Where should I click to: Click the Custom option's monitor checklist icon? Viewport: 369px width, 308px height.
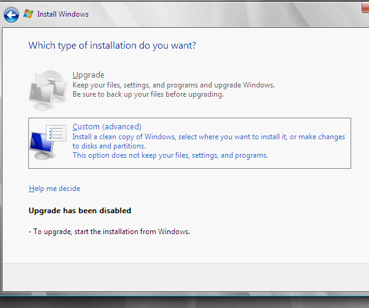coord(48,142)
